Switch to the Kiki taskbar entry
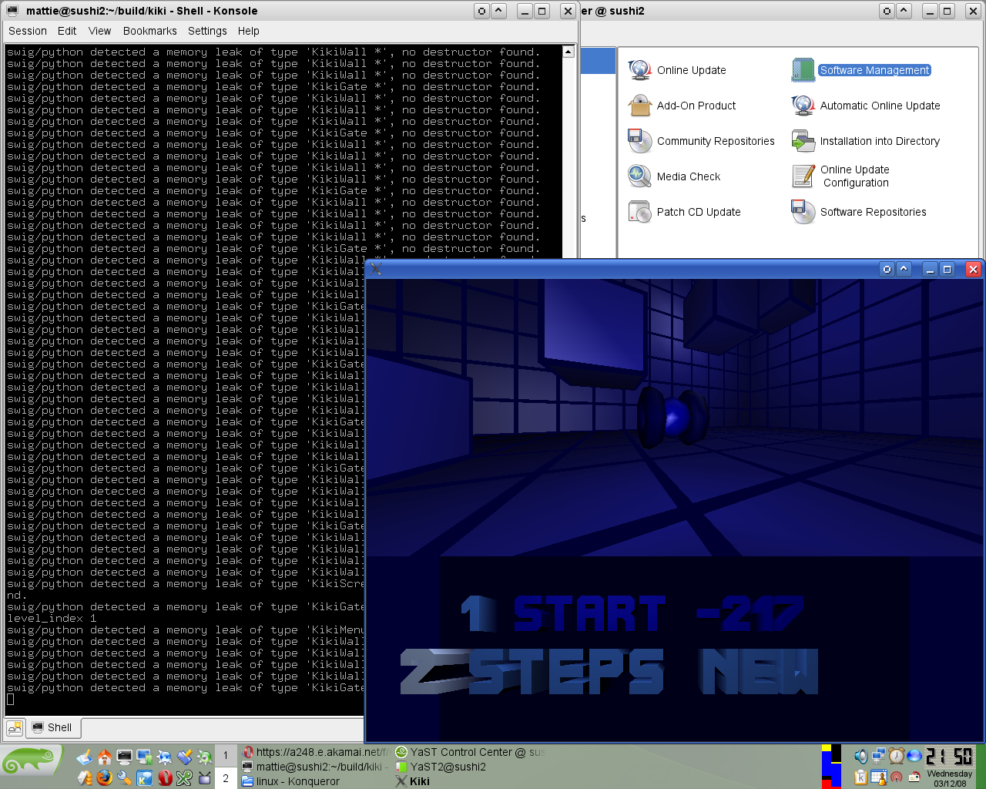986x789 pixels. (x=469, y=781)
